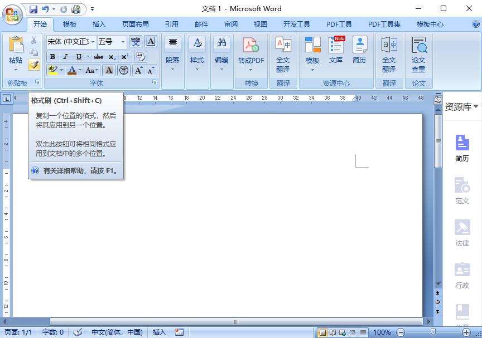The height and width of the screenshot is (338, 482).
Task: Clear formatting with the eraser icon
Action: [x=141, y=57]
